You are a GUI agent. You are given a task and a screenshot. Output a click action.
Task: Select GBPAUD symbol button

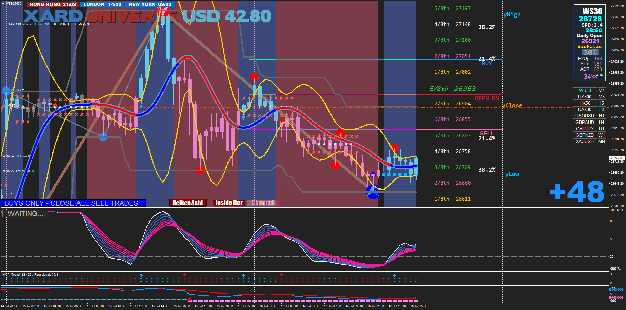[x=585, y=122]
